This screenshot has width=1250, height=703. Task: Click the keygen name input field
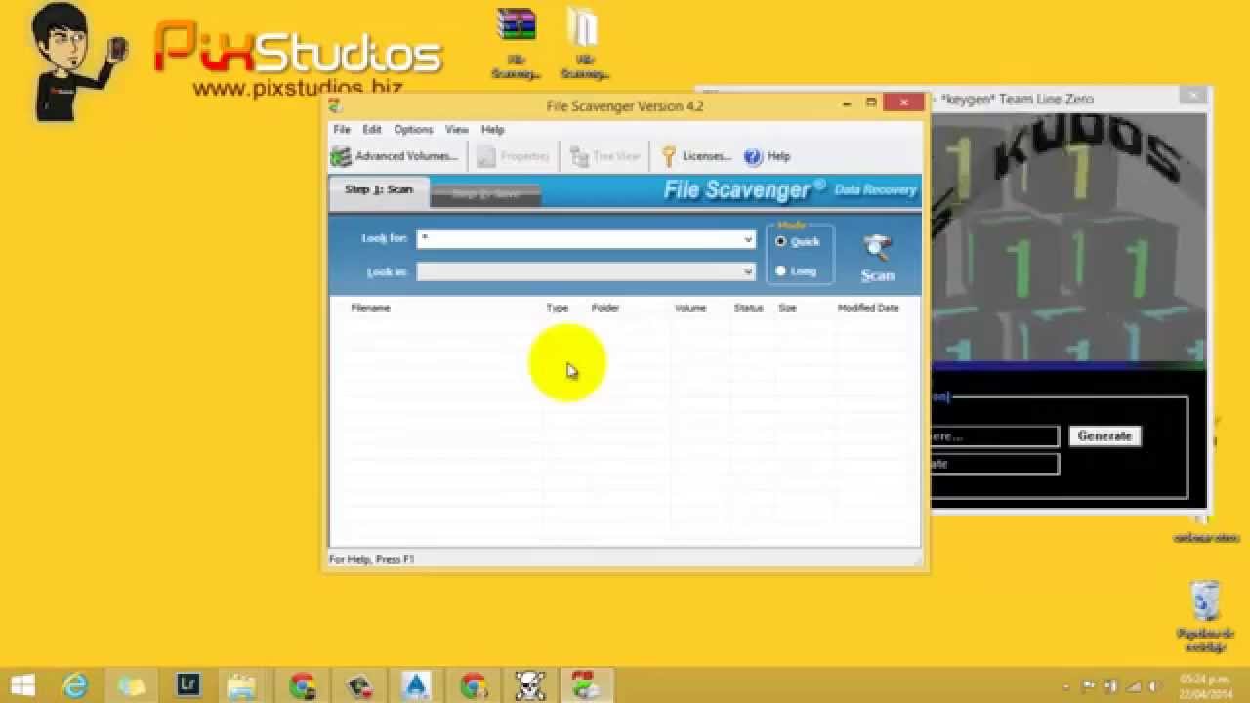coord(994,436)
